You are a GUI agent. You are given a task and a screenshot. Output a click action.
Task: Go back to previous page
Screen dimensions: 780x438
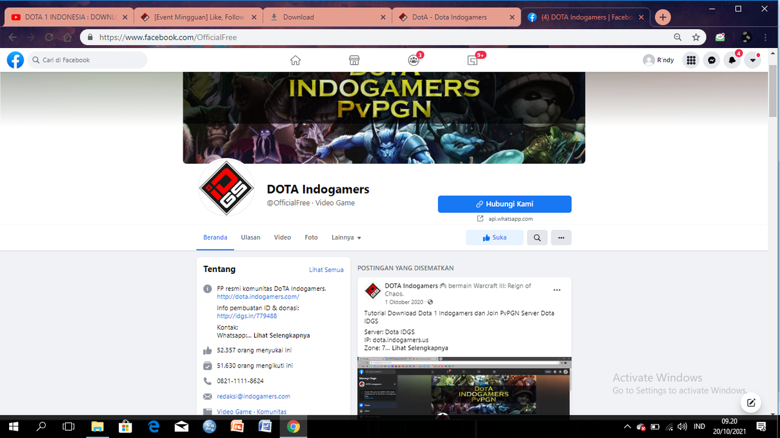(x=13, y=37)
